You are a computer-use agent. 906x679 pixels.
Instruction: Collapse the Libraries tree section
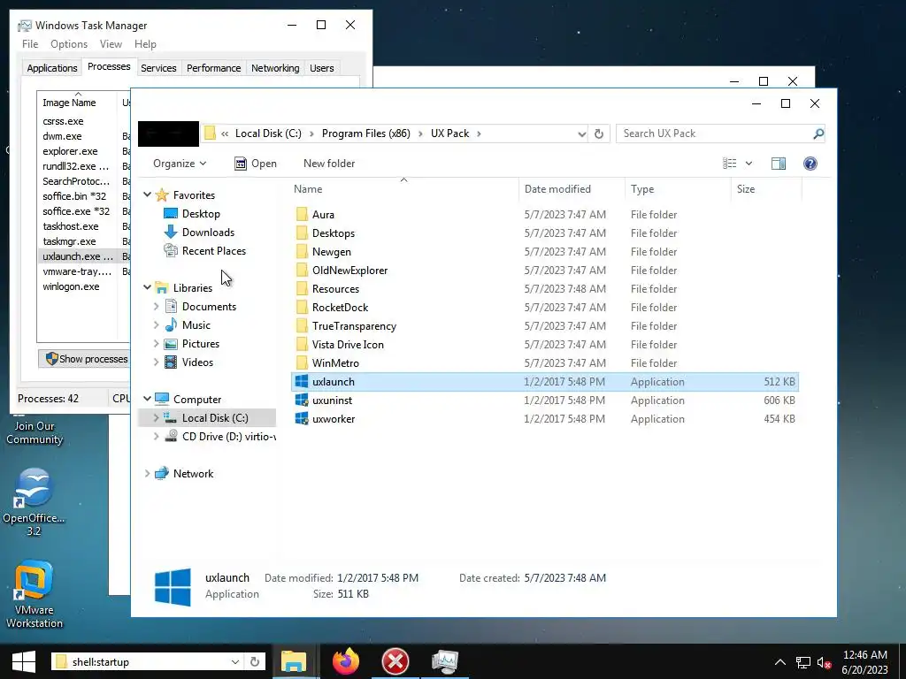148,287
